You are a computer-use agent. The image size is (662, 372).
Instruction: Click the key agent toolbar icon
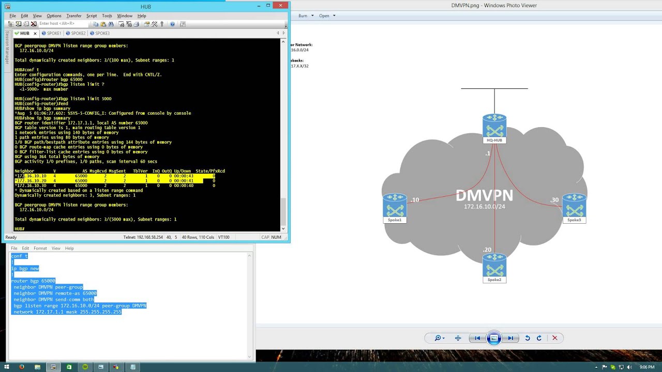pyautogui.click(x=162, y=24)
